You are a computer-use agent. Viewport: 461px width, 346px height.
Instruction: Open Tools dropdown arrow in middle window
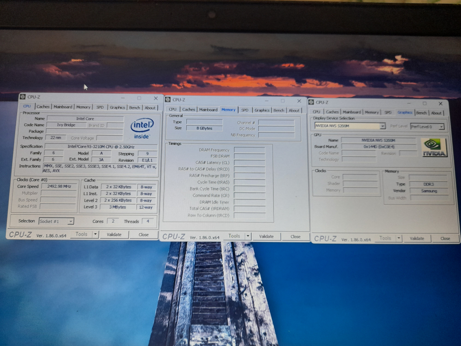(248, 236)
